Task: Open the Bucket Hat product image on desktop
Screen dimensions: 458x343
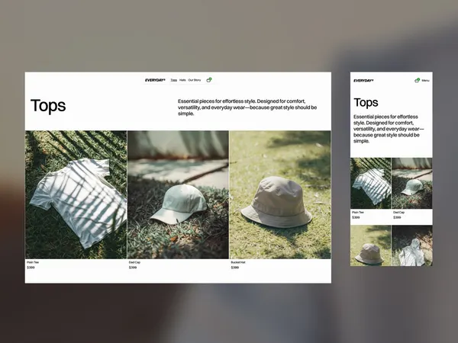Action: [x=280, y=194]
